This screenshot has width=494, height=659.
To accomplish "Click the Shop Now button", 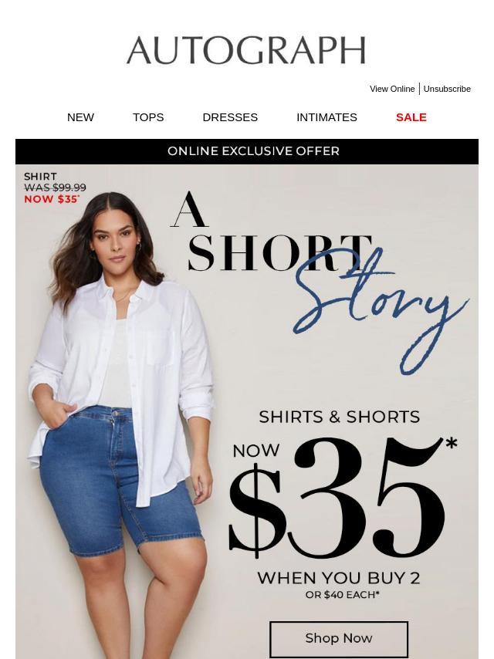I will 339,638.
